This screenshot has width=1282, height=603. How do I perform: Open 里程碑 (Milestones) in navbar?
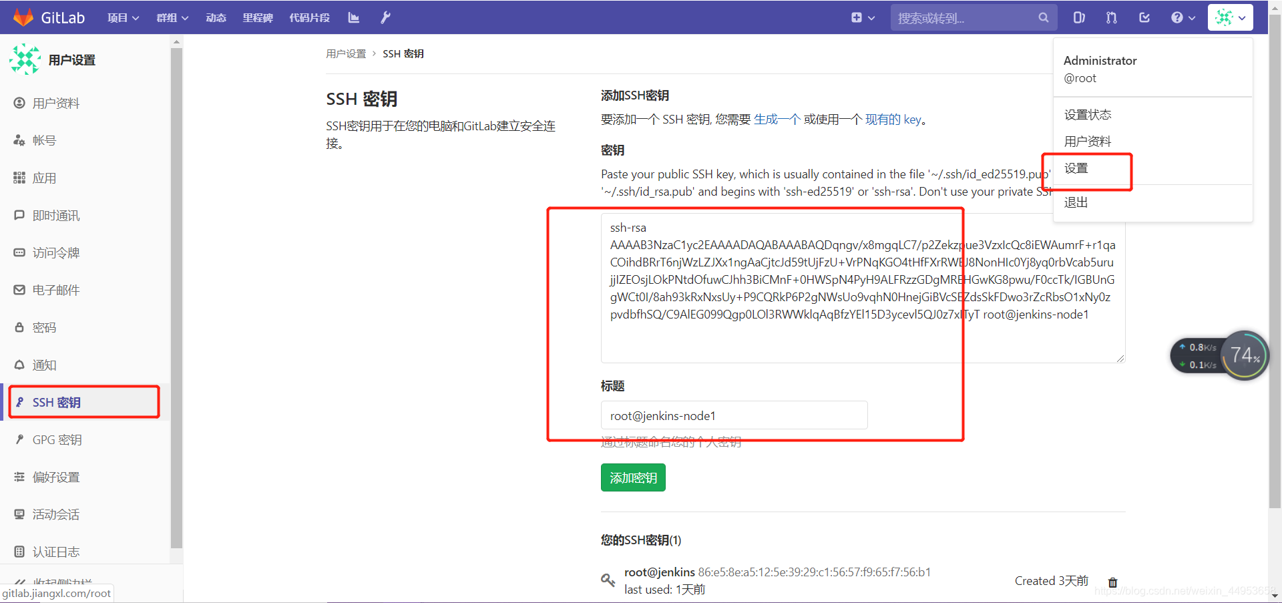pyautogui.click(x=258, y=18)
